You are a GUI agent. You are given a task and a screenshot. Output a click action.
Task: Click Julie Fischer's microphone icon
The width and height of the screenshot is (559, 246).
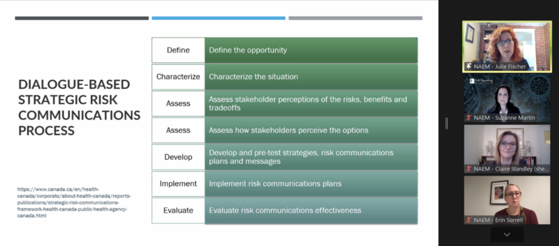(x=468, y=66)
